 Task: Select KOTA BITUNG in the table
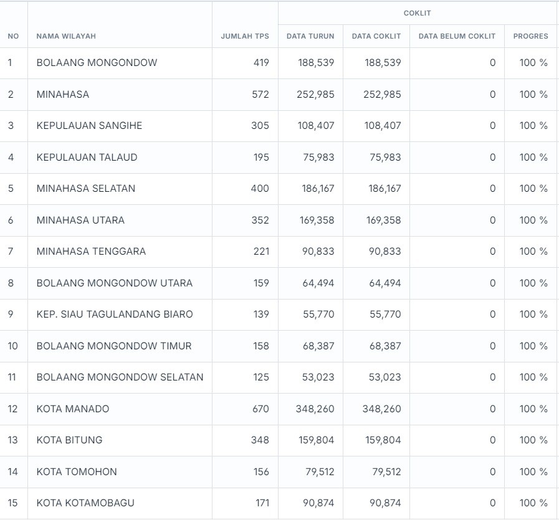(69, 440)
